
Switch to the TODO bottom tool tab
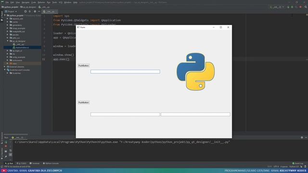21,163
